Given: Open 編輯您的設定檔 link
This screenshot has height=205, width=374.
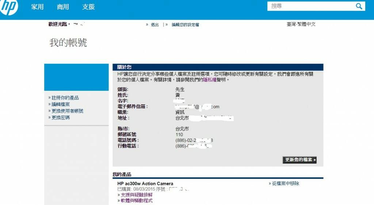Looking at the screenshot, I should coord(185,24).
